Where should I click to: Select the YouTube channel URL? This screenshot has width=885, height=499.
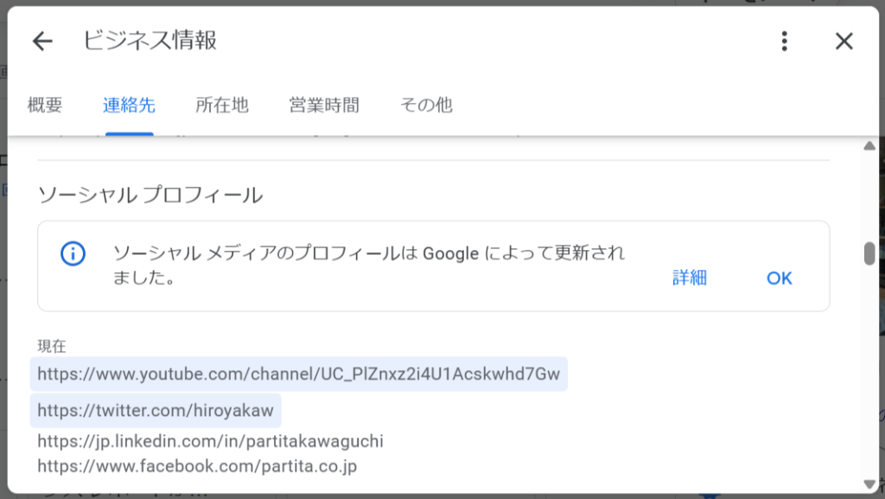(x=298, y=374)
